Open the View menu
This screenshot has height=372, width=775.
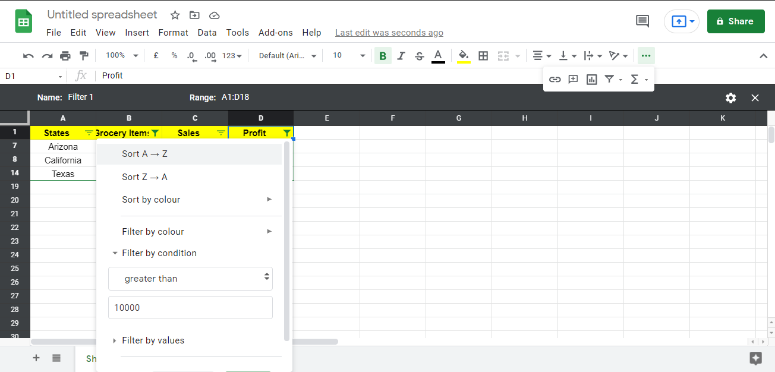106,33
